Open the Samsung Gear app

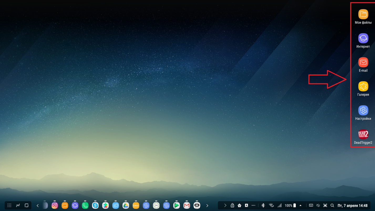tap(136, 205)
